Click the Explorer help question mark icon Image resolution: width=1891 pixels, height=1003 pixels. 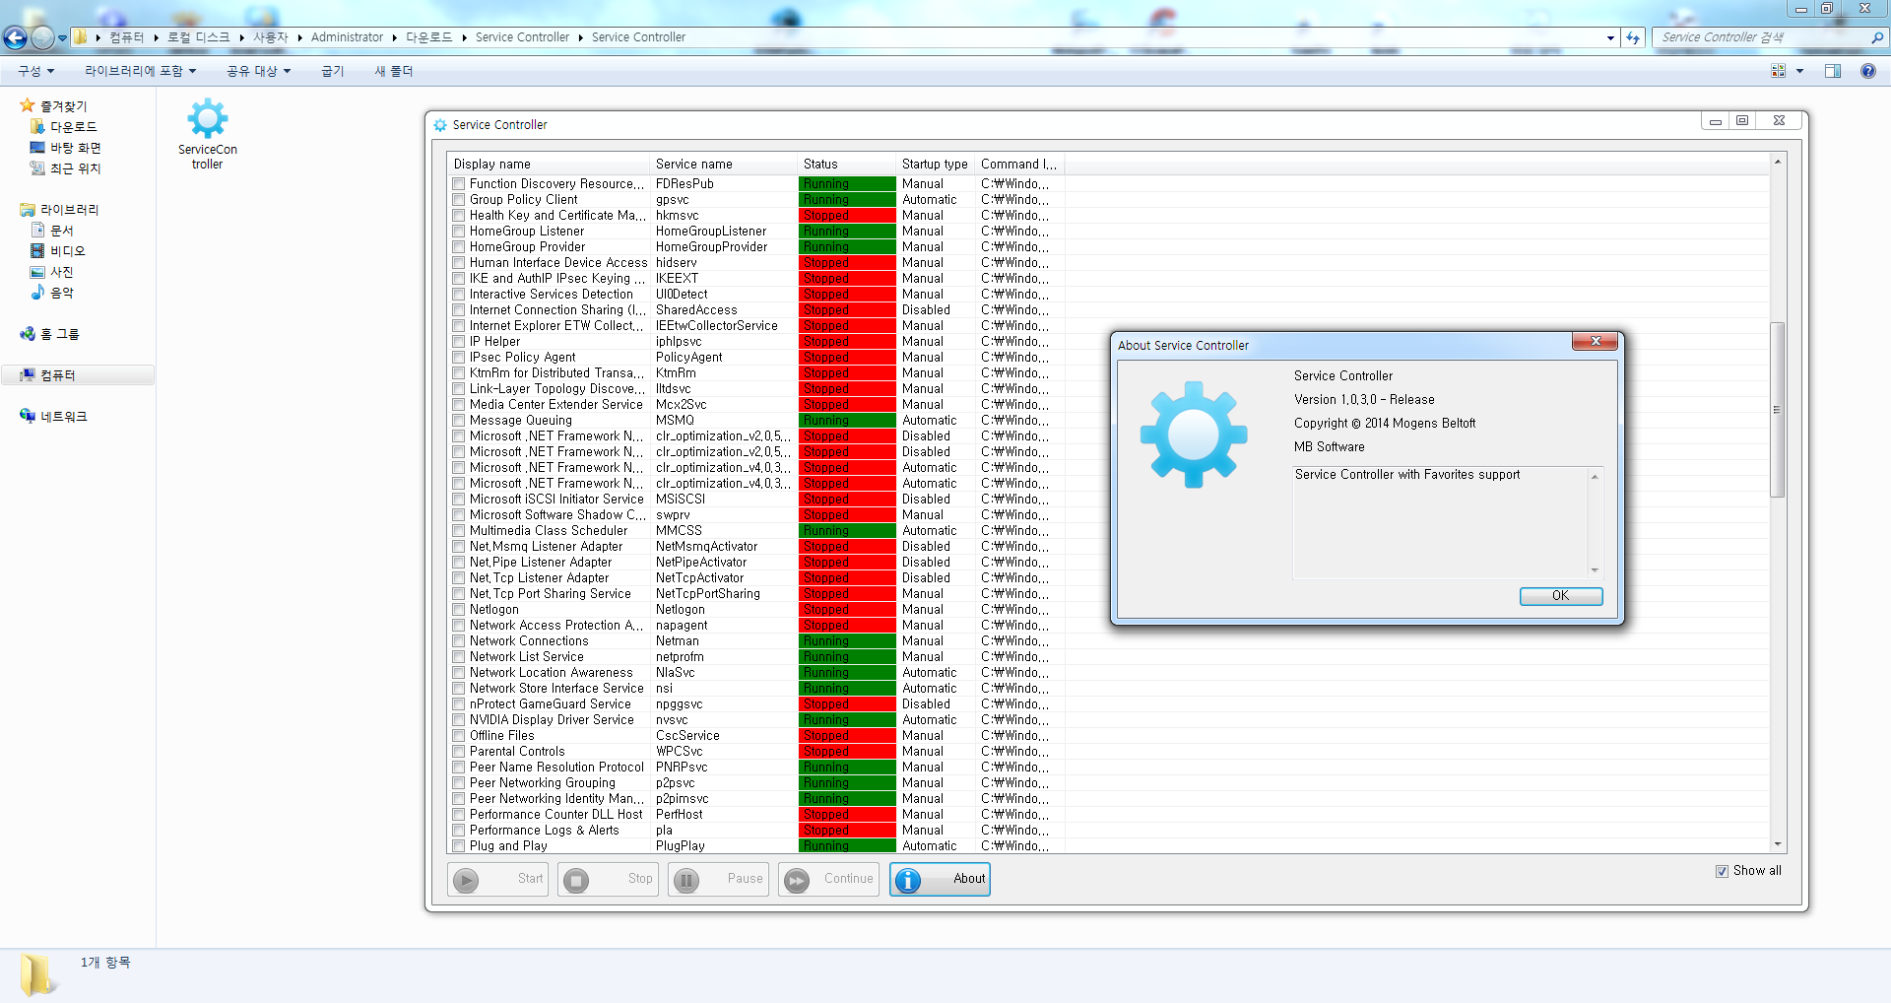click(x=1867, y=71)
